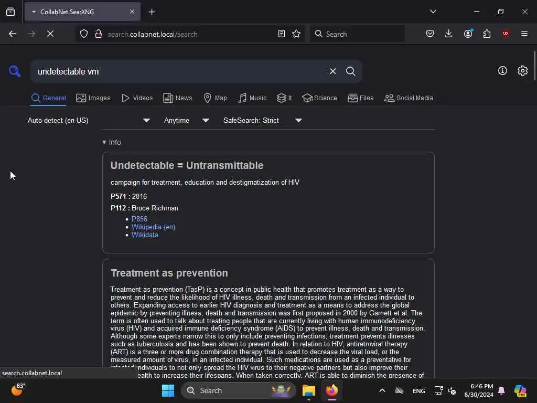Switch to Map search category

tap(215, 98)
